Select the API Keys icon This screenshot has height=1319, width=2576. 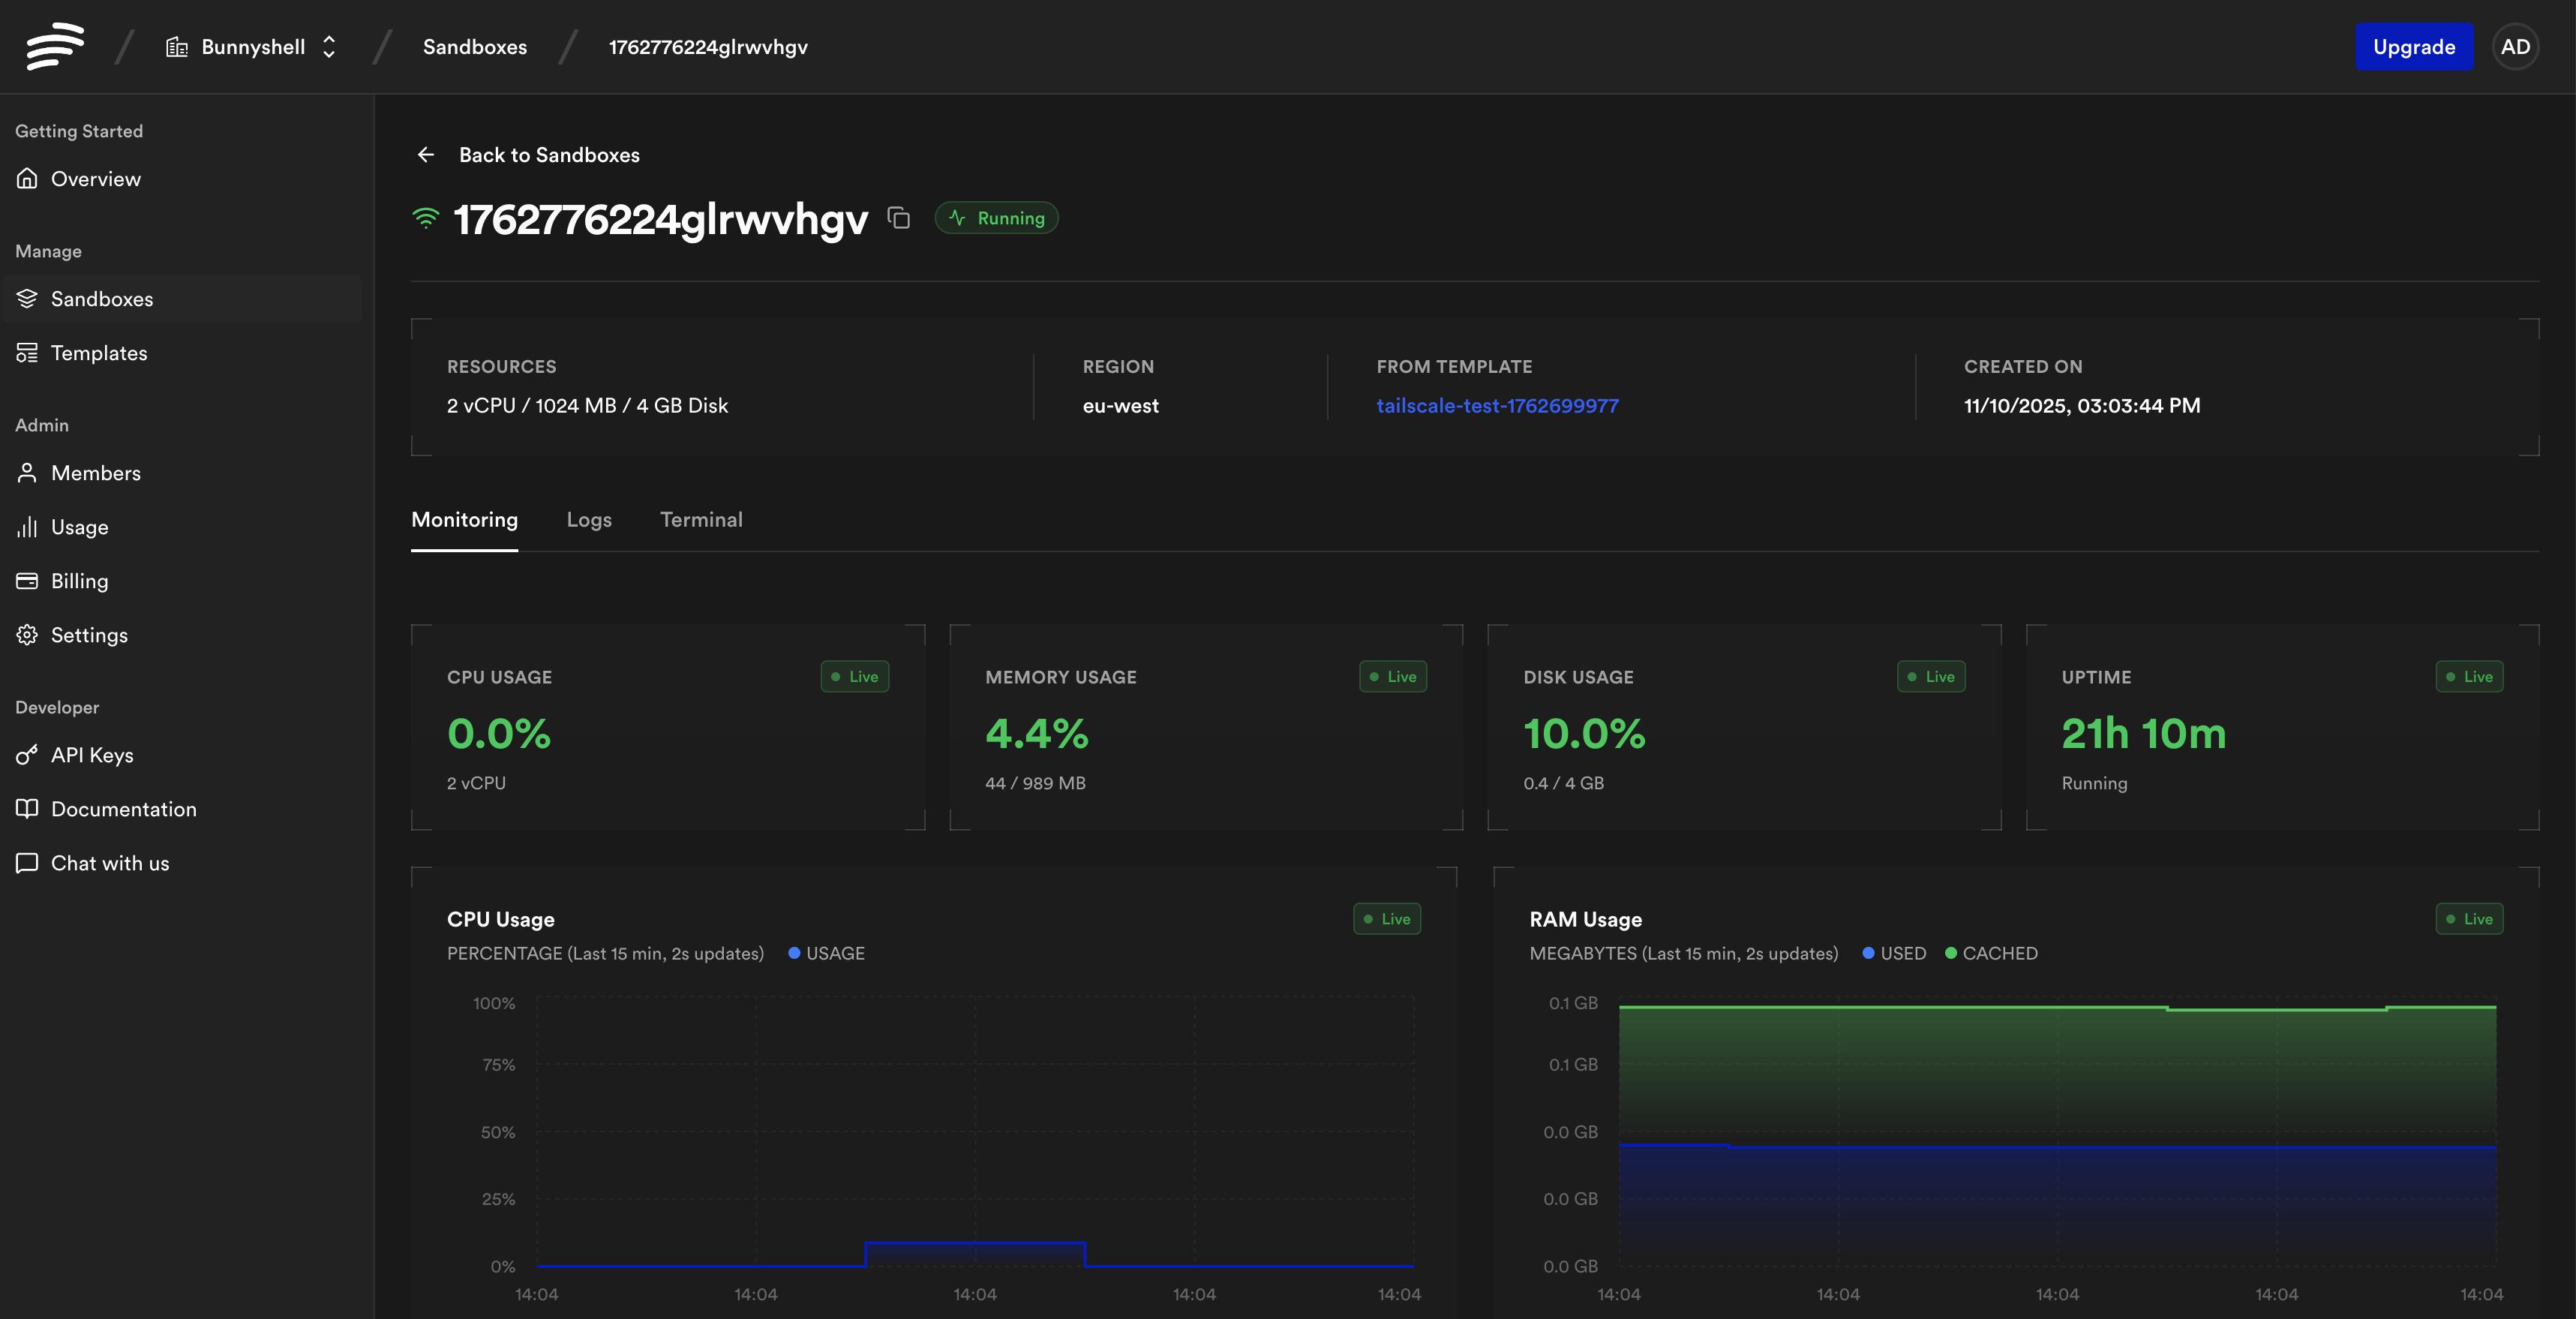(27, 755)
